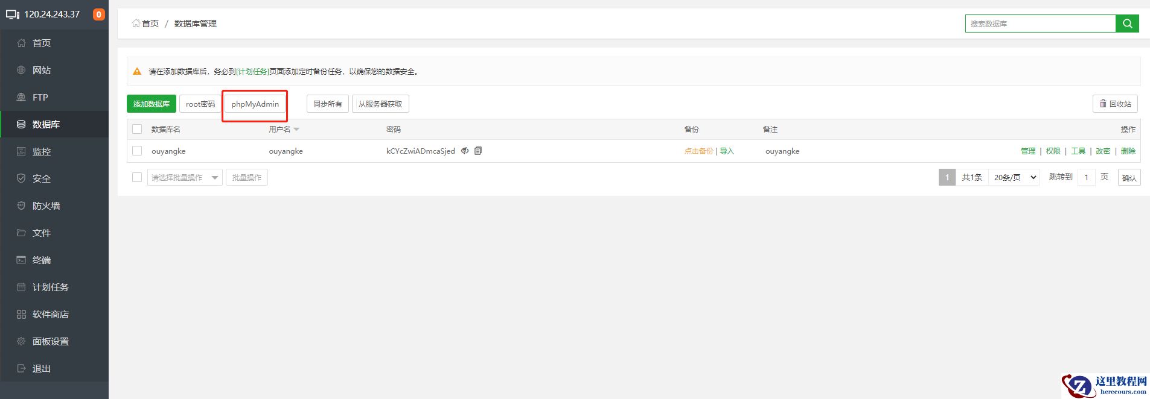Check the select-all checkbox in table header
Viewport: 1150px width, 399px height.
[x=137, y=129]
